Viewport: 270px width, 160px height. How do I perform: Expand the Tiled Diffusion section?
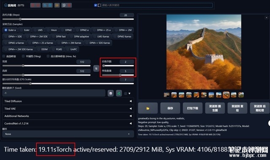(68, 101)
